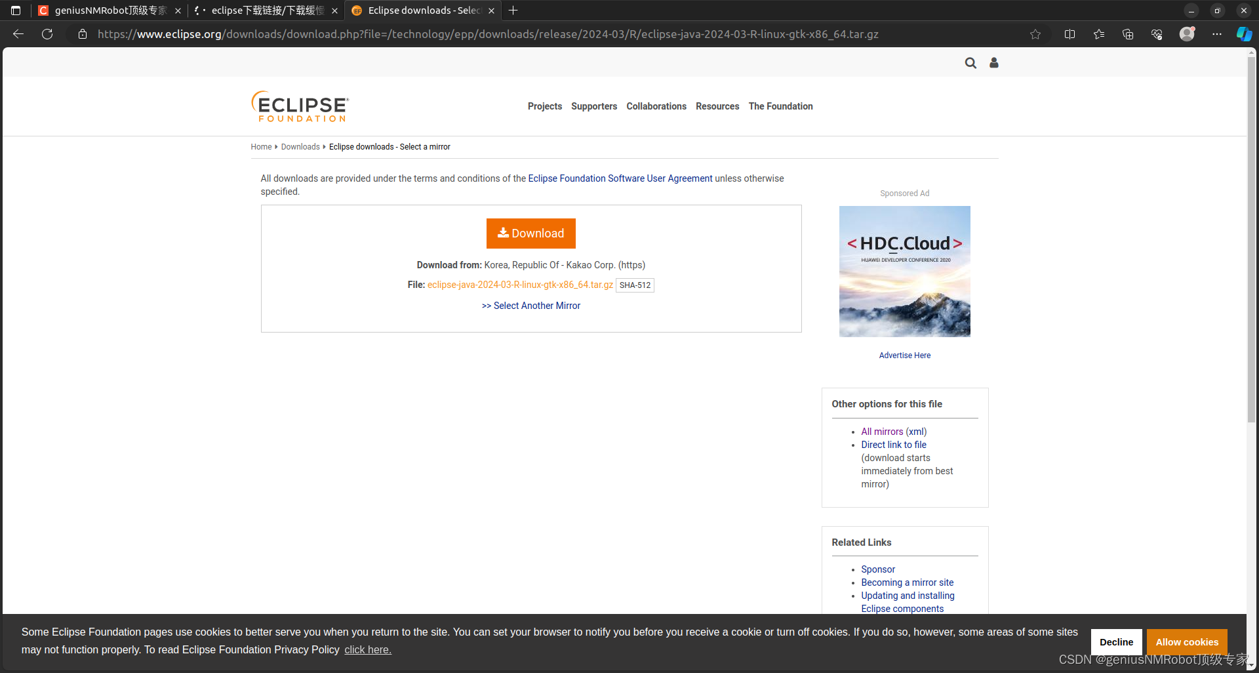Close the geniusNMRobot CSDN tab

pos(178,10)
